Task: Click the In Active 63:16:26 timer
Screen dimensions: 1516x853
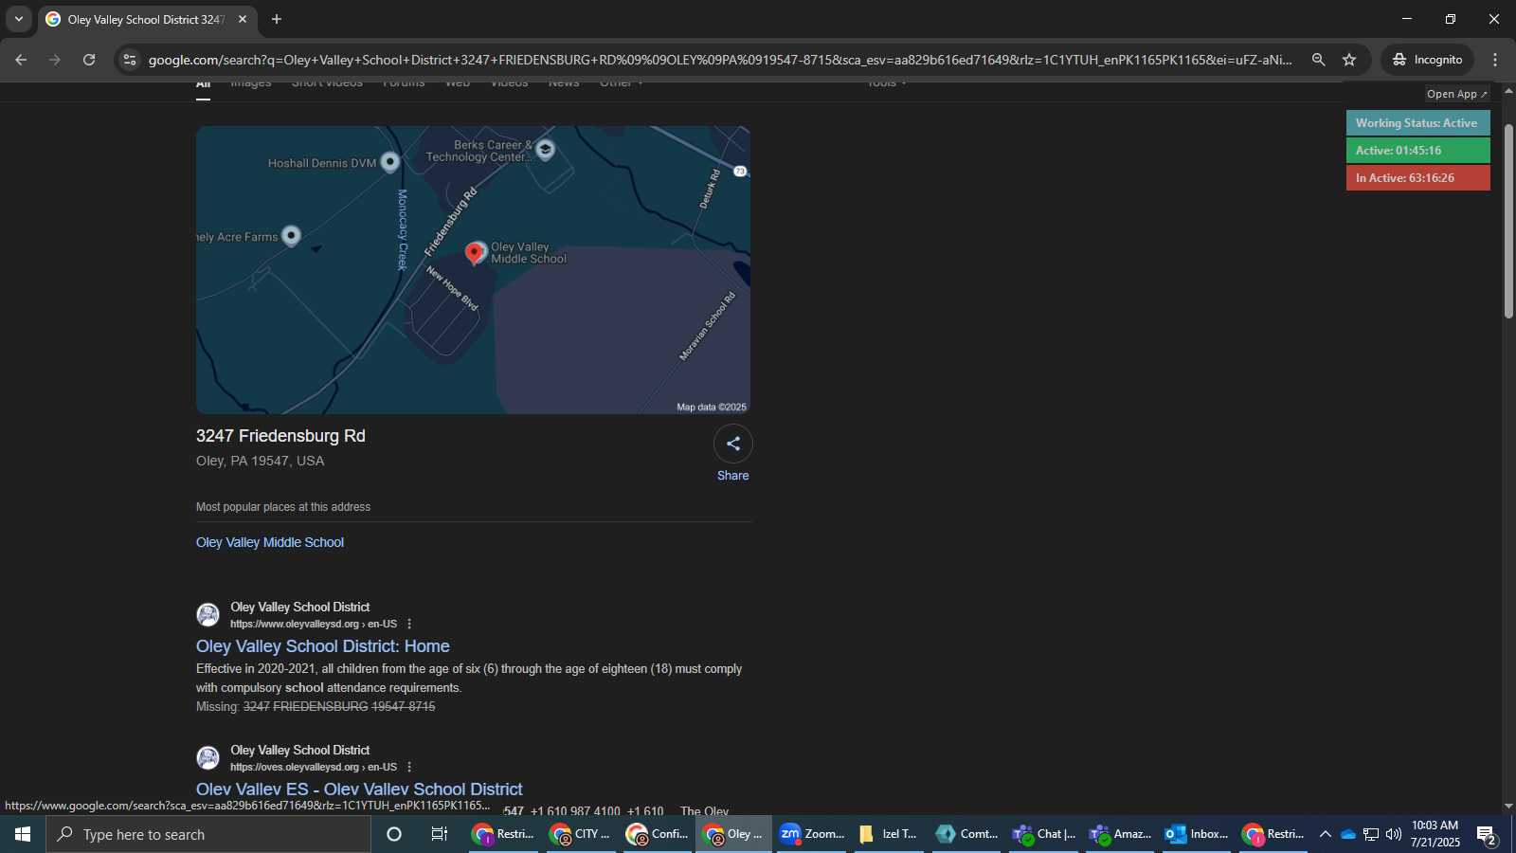Action: (x=1417, y=178)
